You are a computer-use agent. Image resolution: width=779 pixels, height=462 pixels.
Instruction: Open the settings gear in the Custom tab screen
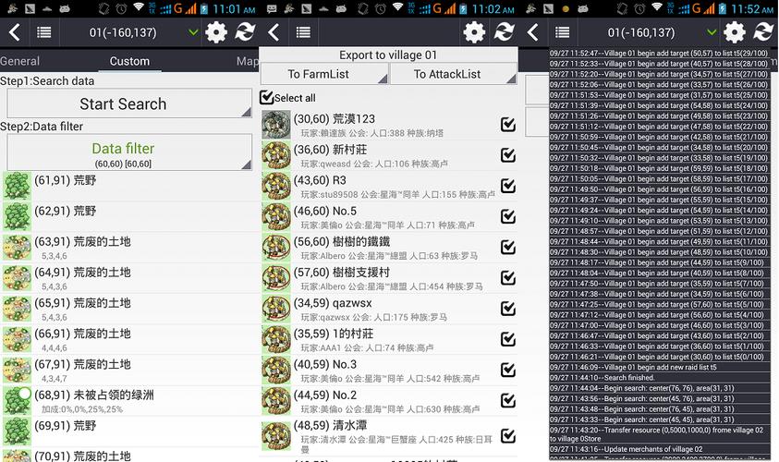point(216,32)
